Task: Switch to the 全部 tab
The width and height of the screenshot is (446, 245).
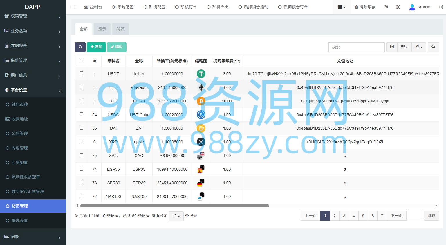Action: [x=84, y=29]
